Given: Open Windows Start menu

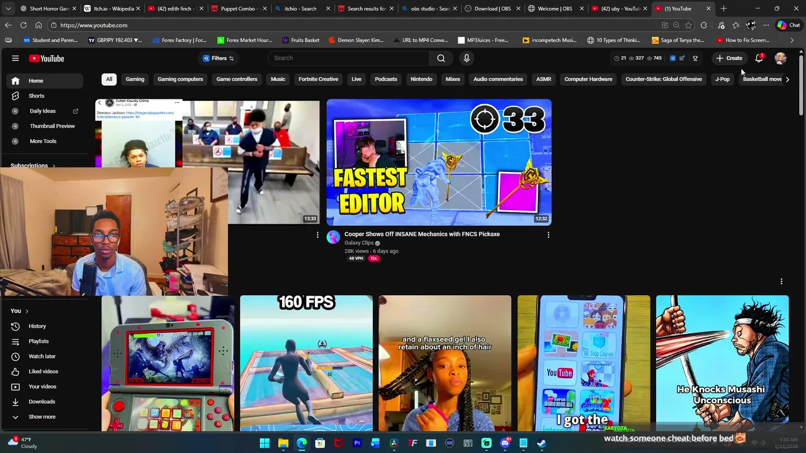Looking at the screenshot, I should [264, 443].
